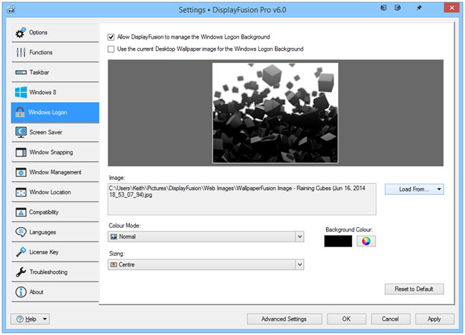Click the Compatibility warning icon
Screen dimensions: 465x335
[21, 212]
